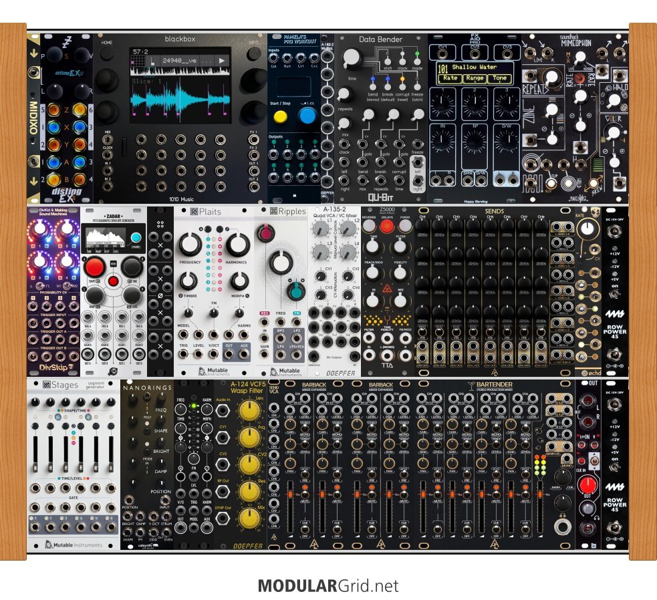This screenshot has width=657, height=600.
Task: Open the MODULARGrid.net link
Action: (328, 586)
